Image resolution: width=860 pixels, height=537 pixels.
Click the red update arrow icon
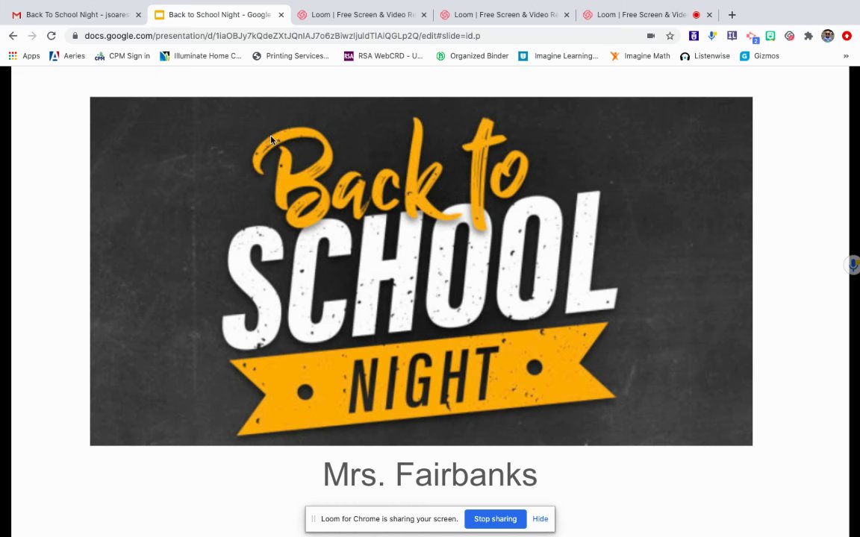847,36
